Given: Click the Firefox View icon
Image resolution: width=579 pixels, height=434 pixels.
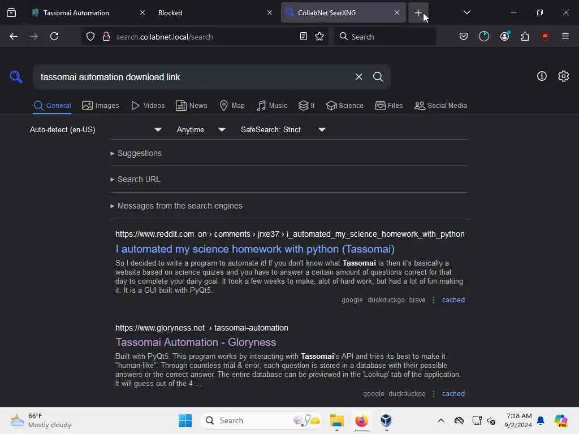Looking at the screenshot, I should (11, 13).
